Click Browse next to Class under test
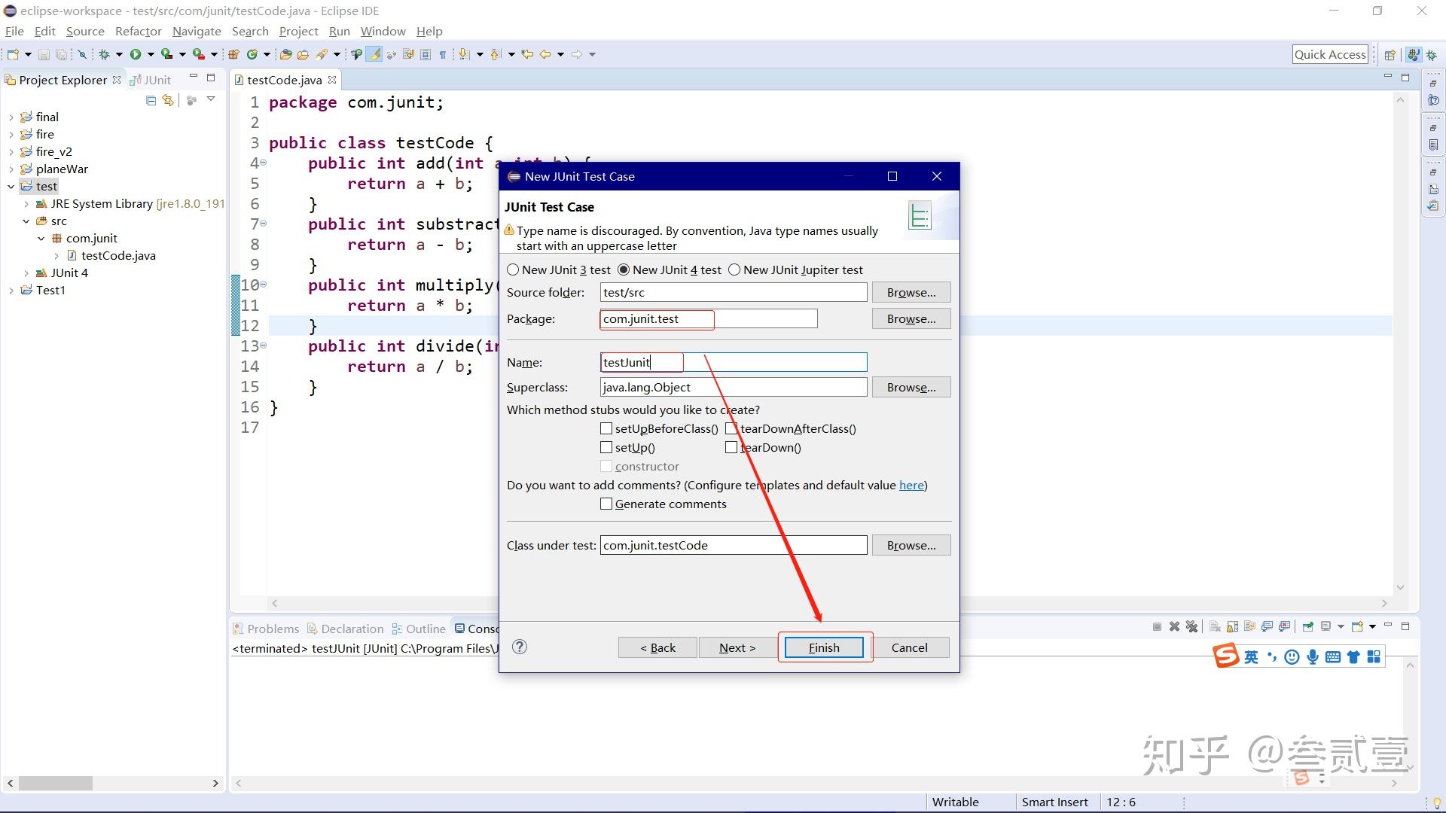The image size is (1446, 813). tap(911, 545)
